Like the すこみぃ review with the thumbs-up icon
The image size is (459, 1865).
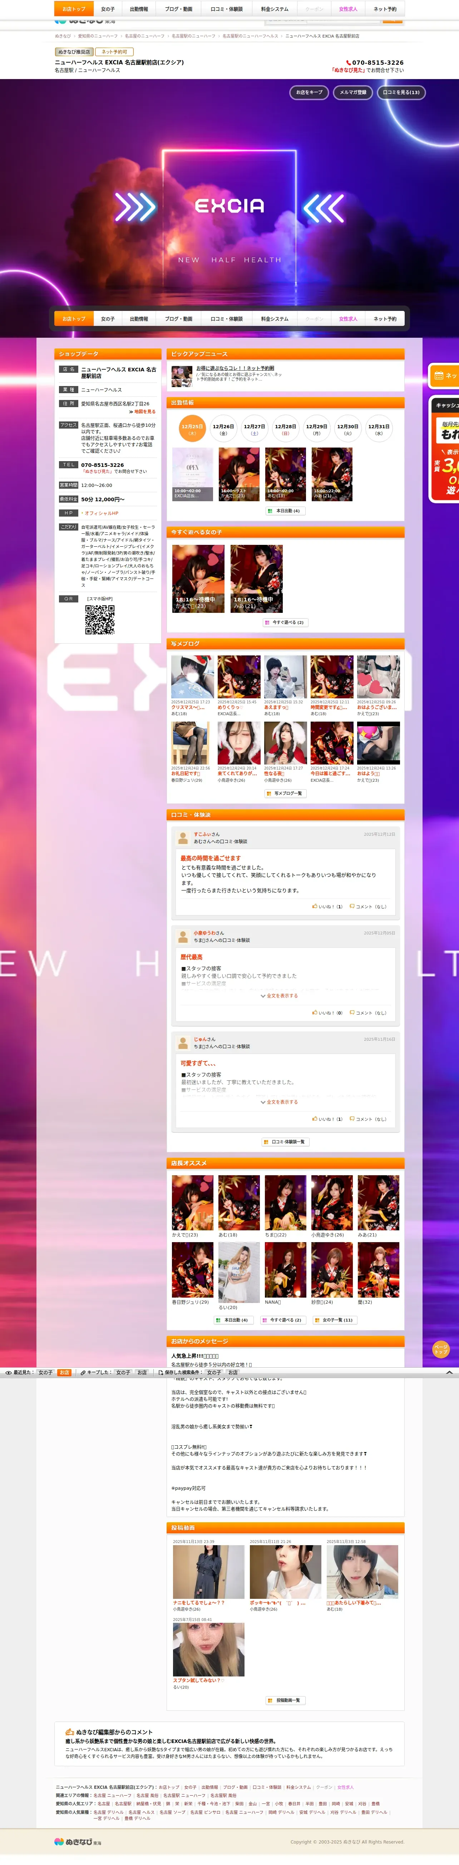click(x=315, y=906)
